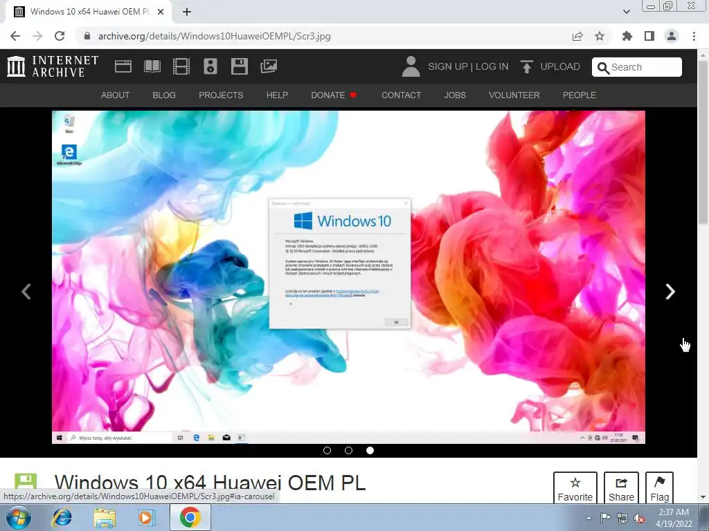
Task: Go back using browser back arrow
Action: pos(15,36)
